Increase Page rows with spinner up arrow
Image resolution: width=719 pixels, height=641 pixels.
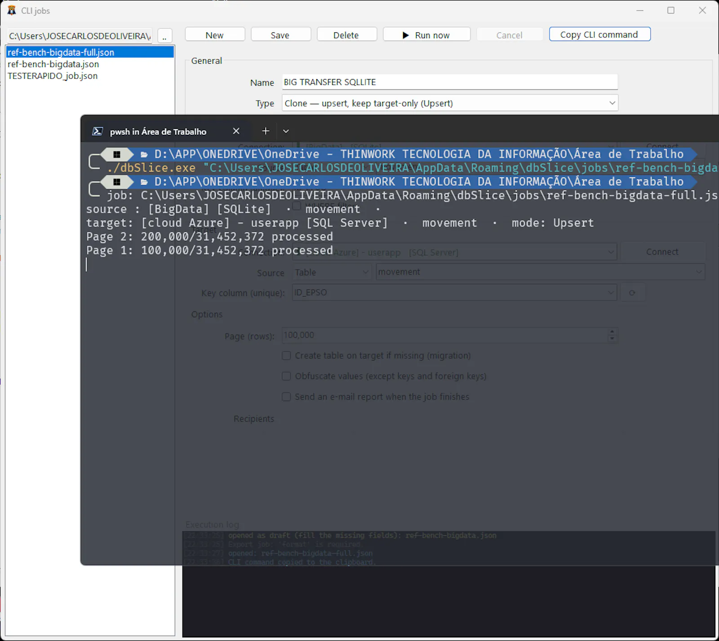tap(612, 332)
